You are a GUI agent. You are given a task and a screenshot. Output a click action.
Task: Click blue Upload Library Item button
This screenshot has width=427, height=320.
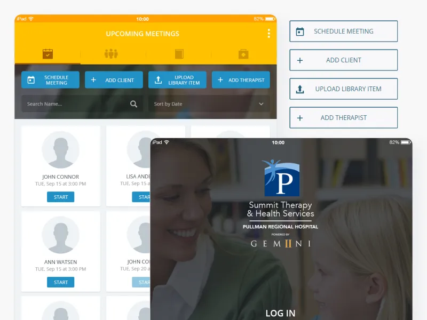click(x=177, y=80)
